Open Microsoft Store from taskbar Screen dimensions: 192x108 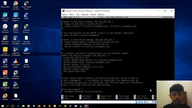coord(28,106)
